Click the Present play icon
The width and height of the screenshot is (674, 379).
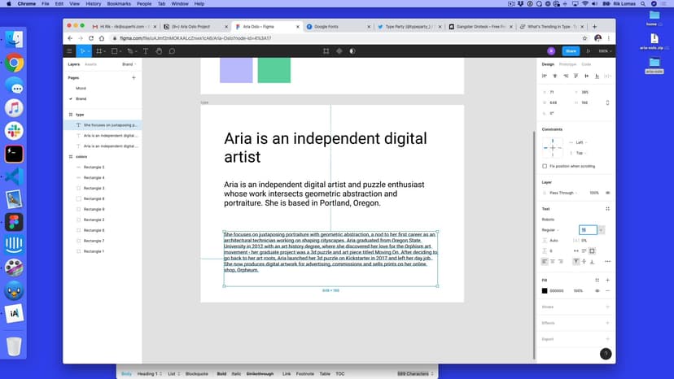coord(587,50)
